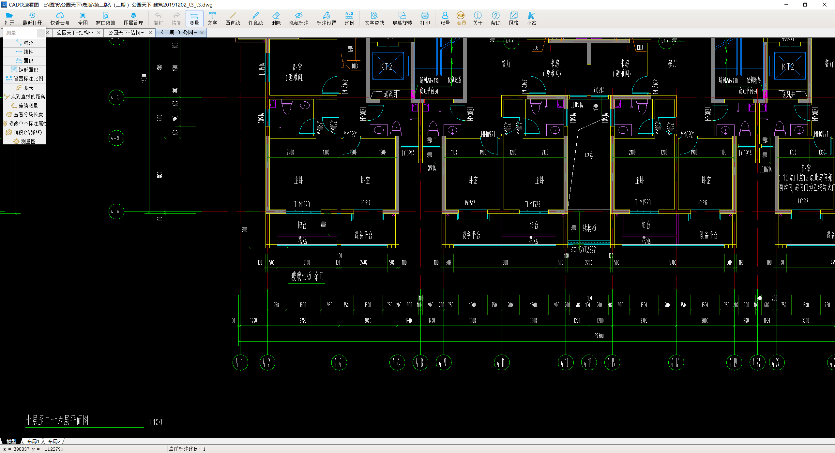Click the 当前标注比例 status text
The image size is (835, 453).
(x=187, y=449)
